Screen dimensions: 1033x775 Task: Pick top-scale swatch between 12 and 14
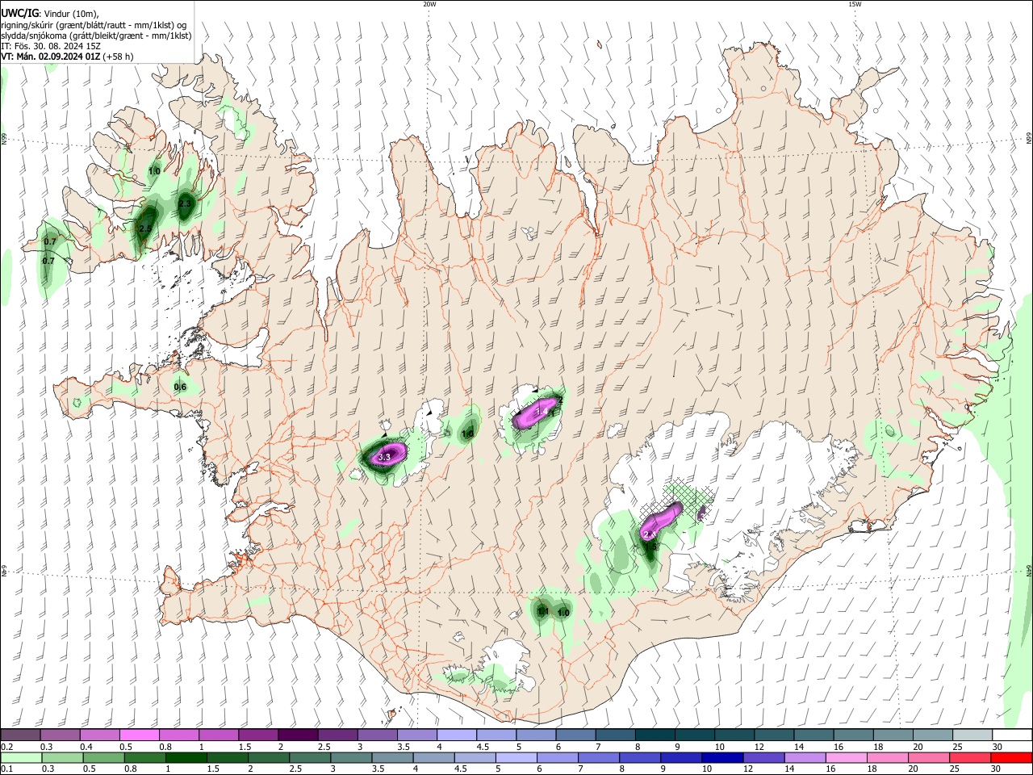pos(774,735)
